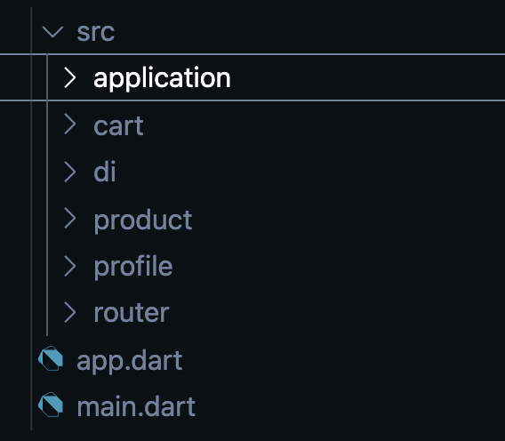This screenshot has height=441, width=505.
Task: Click the indent guide line under src
Action: pos(47,195)
